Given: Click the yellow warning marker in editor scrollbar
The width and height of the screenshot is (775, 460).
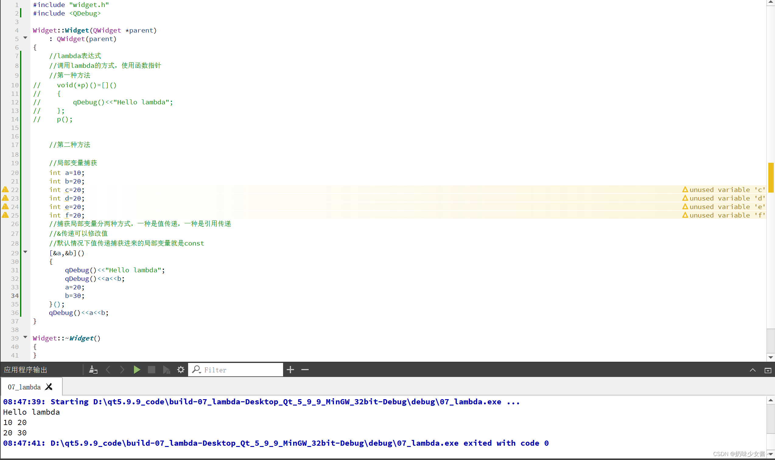Looking at the screenshot, I should pyautogui.click(x=771, y=177).
